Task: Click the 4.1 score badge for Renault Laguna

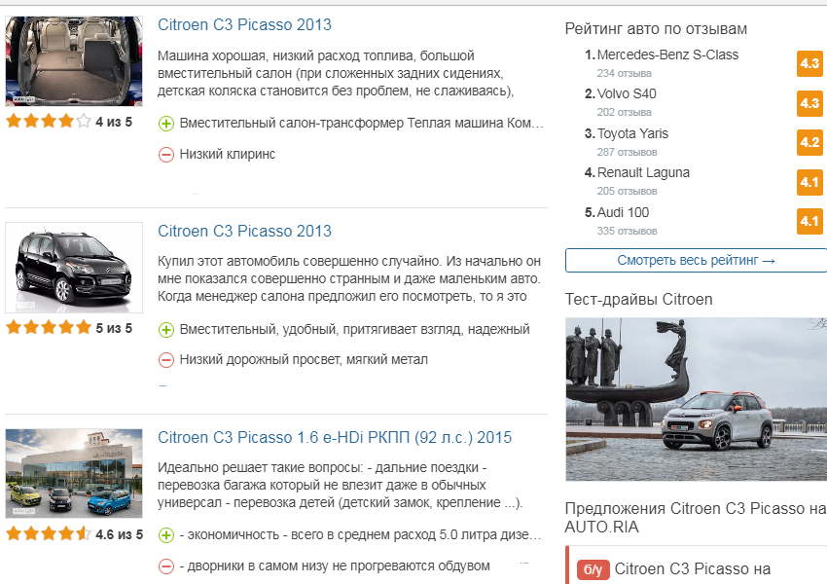Action: click(x=809, y=183)
